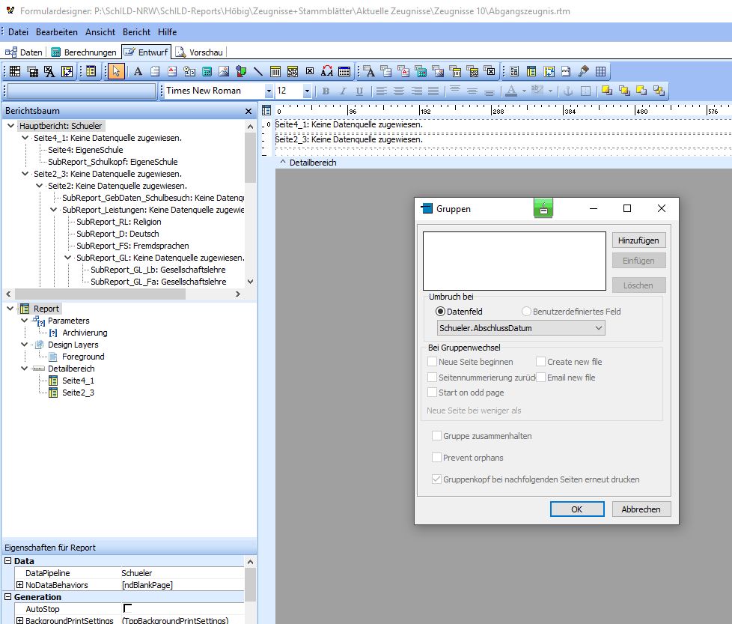
Task: Pick the System Variable clock tool
Action: point(189,71)
